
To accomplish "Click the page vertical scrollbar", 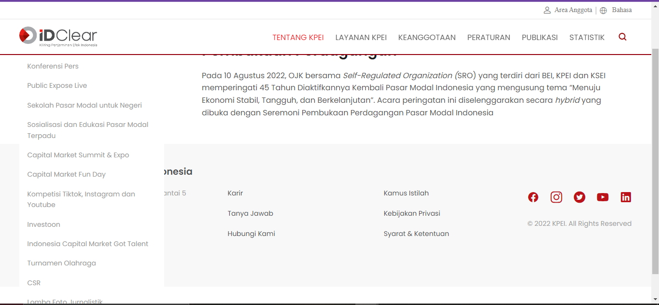I will tap(655, 159).
